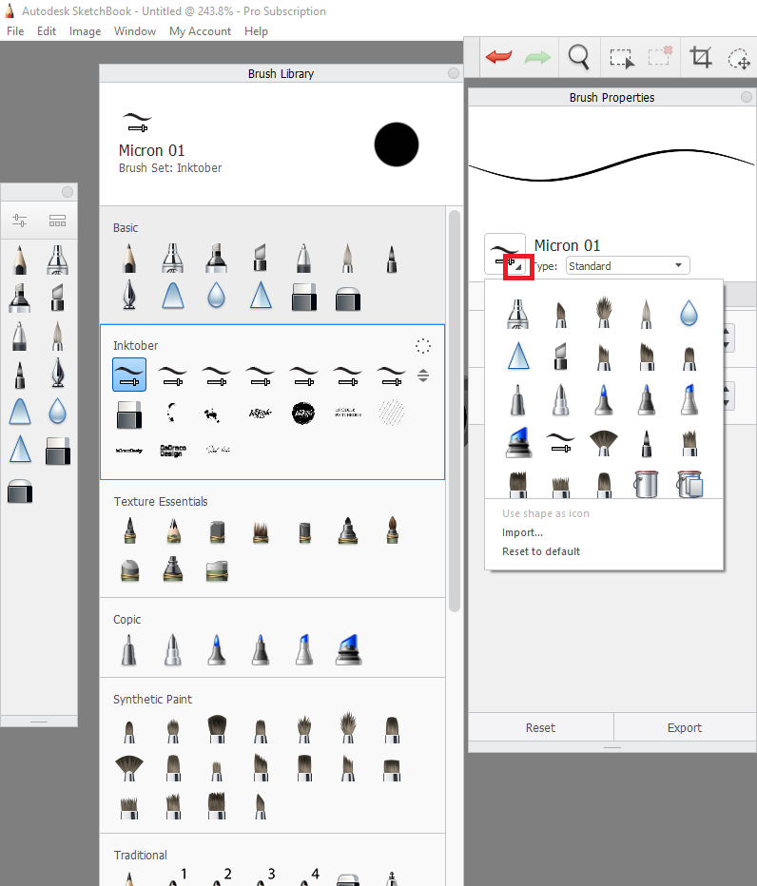The height and width of the screenshot is (886, 757).
Task: Click the Brush Library vertical scrollbar
Action: click(455, 411)
